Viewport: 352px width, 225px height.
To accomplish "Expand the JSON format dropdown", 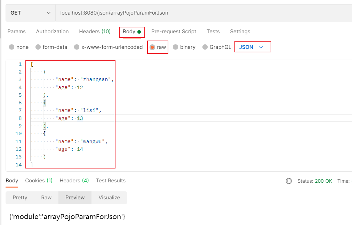I will [x=253, y=47].
